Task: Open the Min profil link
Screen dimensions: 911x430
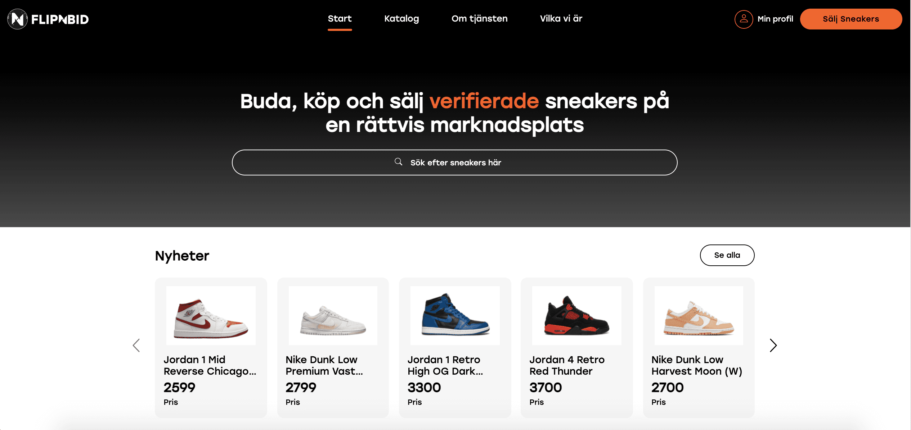Action: [775, 19]
